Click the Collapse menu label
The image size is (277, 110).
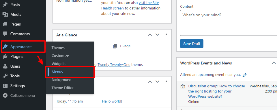(x=23, y=96)
